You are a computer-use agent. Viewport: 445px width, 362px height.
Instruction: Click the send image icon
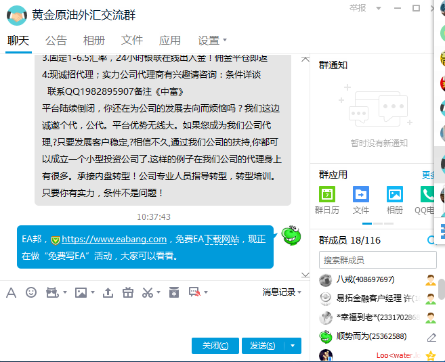tap(81, 292)
